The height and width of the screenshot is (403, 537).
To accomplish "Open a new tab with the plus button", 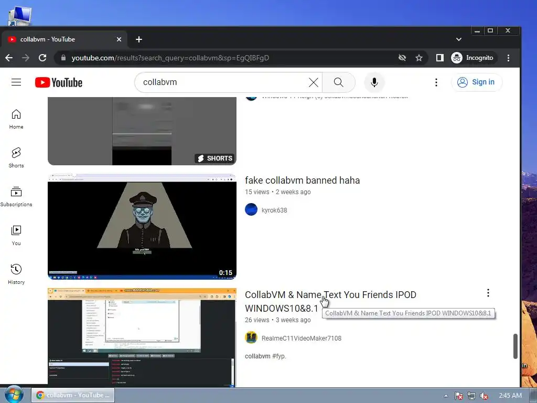I will pos(138,39).
